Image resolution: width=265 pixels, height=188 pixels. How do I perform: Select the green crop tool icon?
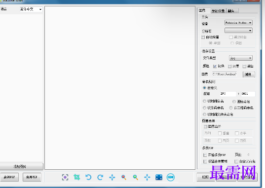(x=76, y=177)
